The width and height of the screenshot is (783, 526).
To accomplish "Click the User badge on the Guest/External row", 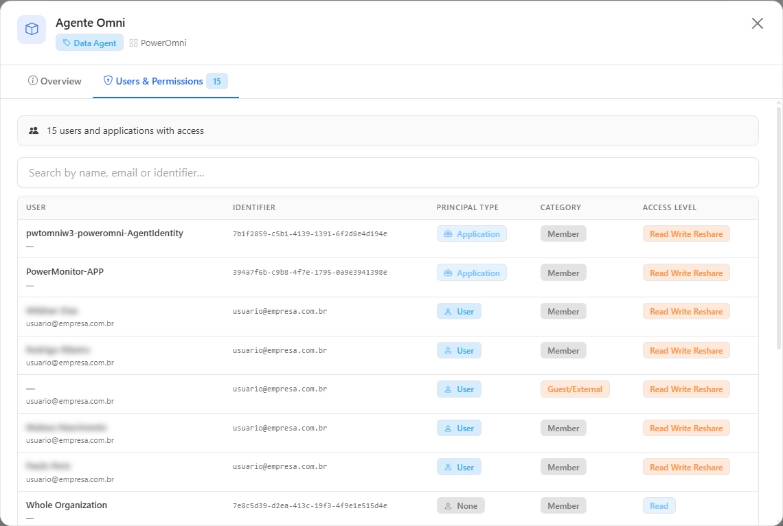I will click(x=459, y=389).
